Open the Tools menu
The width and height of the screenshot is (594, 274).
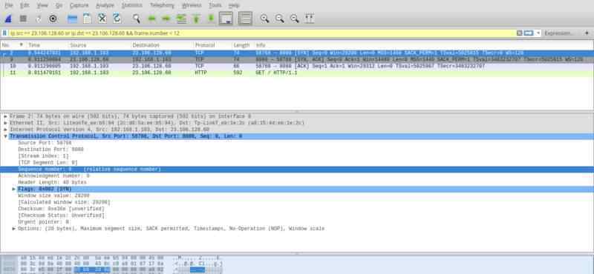[x=215, y=5]
